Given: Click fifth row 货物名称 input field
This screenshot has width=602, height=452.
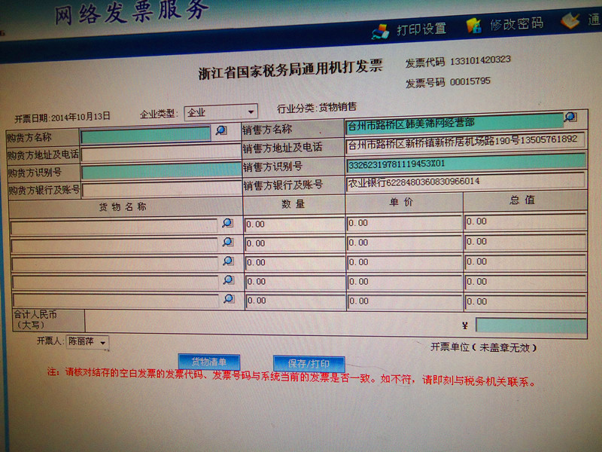Looking at the screenshot, I should [x=116, y=301].
